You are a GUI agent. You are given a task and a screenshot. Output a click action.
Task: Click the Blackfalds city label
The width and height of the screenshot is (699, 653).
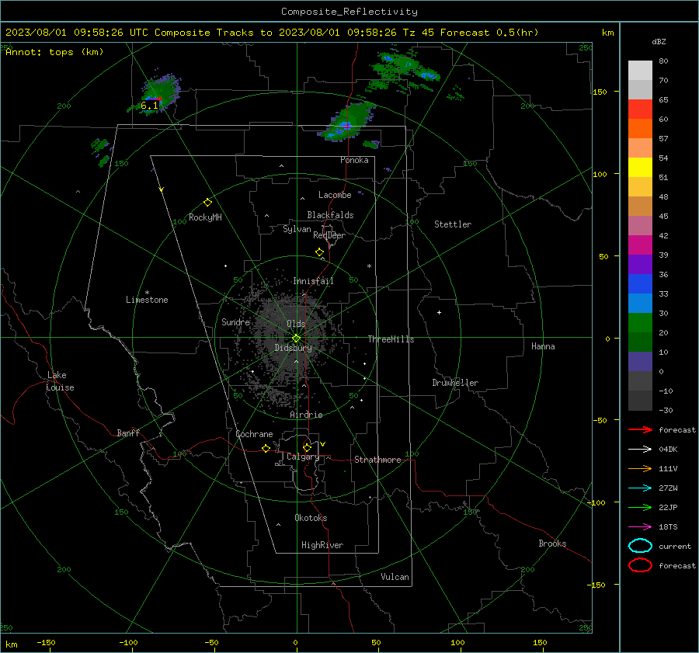pyautogui.click(x=330, y=215)
